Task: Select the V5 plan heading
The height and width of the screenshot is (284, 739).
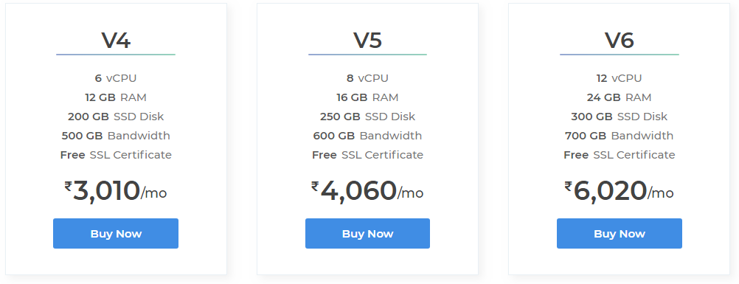Action: tap(367, 41)
